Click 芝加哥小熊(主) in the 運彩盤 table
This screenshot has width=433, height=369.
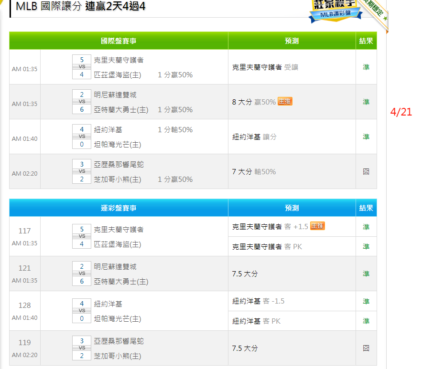tap(118, 356)
